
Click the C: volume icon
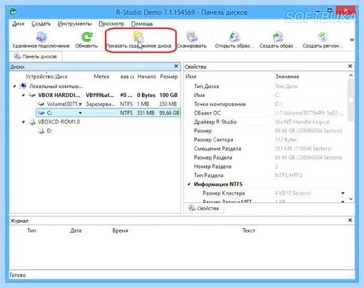click(41, 113)
